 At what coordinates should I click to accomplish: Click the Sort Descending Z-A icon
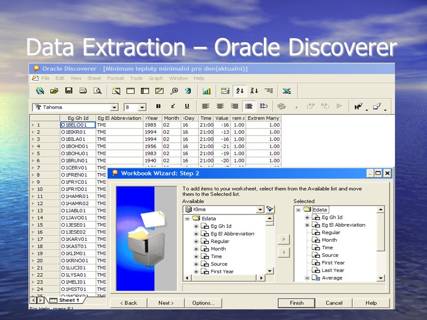click(254, 91)
